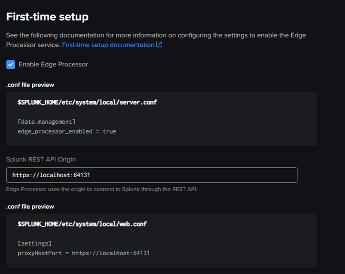This screenshot has width=345, height=274.
Task: Click .conf file preview label above server.conf
Action: tap(30, 85)
